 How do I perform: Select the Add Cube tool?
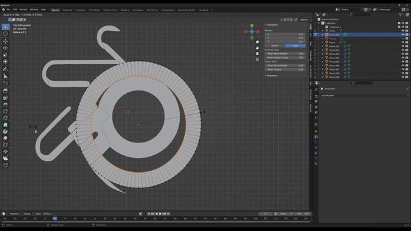(x=5, y=84)
